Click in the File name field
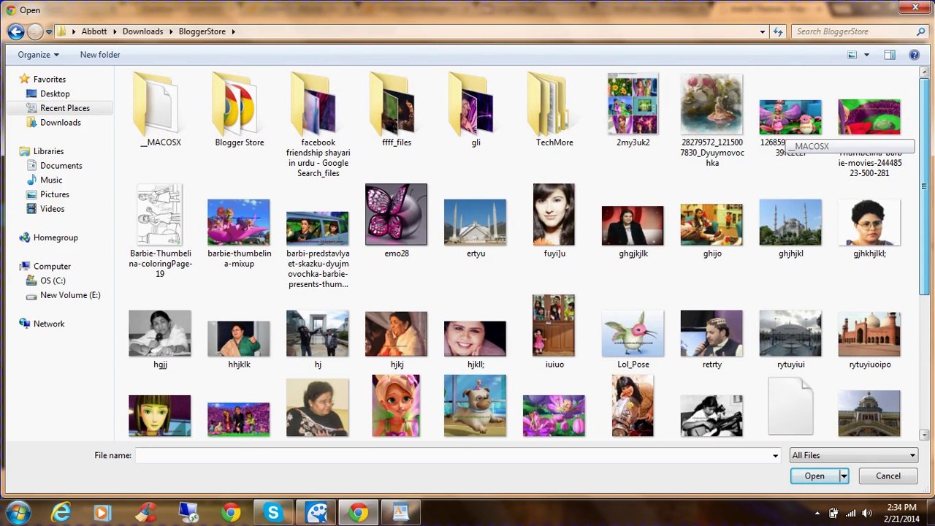Screen dimensions: 935x526 tap(453, 455)
